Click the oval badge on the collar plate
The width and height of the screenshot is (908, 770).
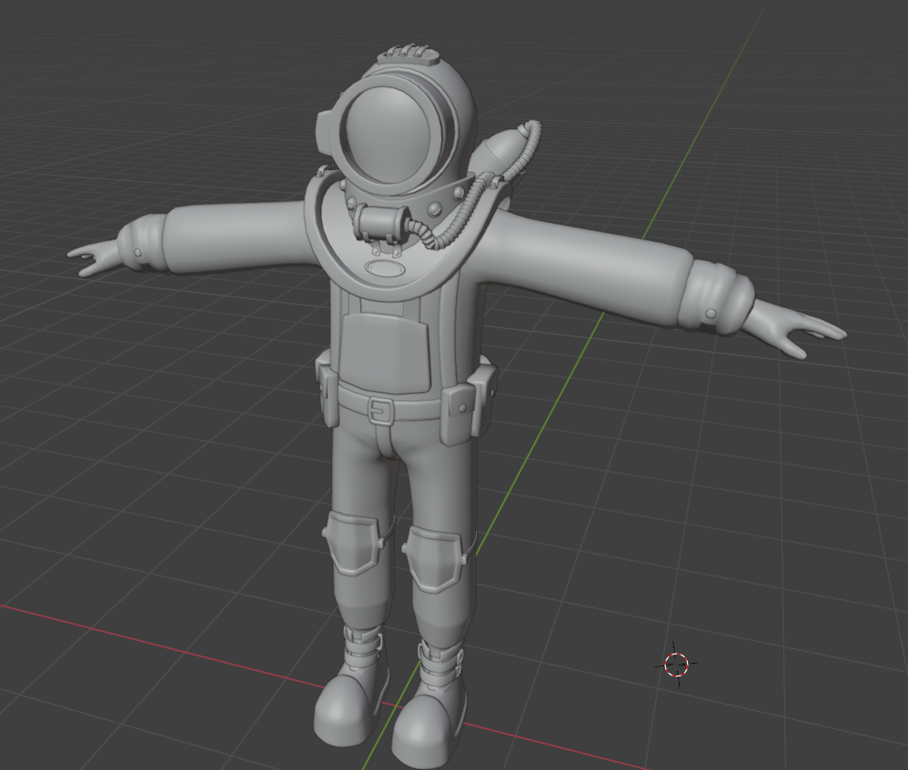coord(385,268)
